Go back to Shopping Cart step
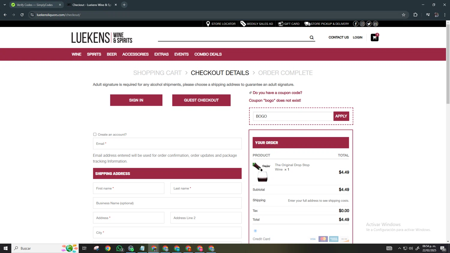This screenshot has width=450, height=253. [157, 73]
